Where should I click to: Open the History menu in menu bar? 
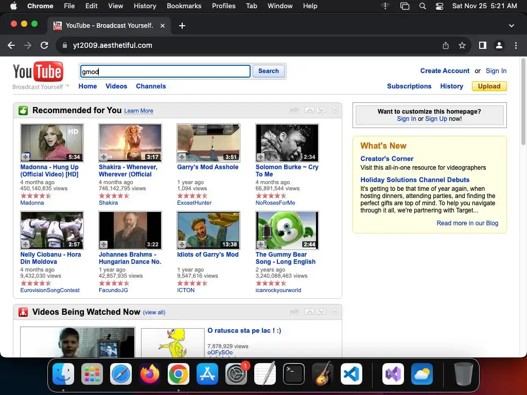coord(145,6)
